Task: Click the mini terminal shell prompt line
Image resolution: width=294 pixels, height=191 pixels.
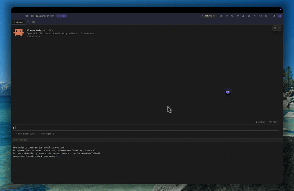Action: pyautogui.click(x=36, y=156)
